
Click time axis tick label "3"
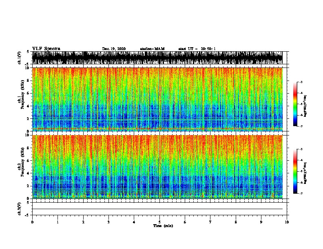point(108,222)
